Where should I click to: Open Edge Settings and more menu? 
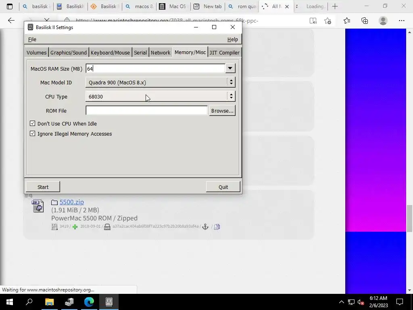[401, 21]
